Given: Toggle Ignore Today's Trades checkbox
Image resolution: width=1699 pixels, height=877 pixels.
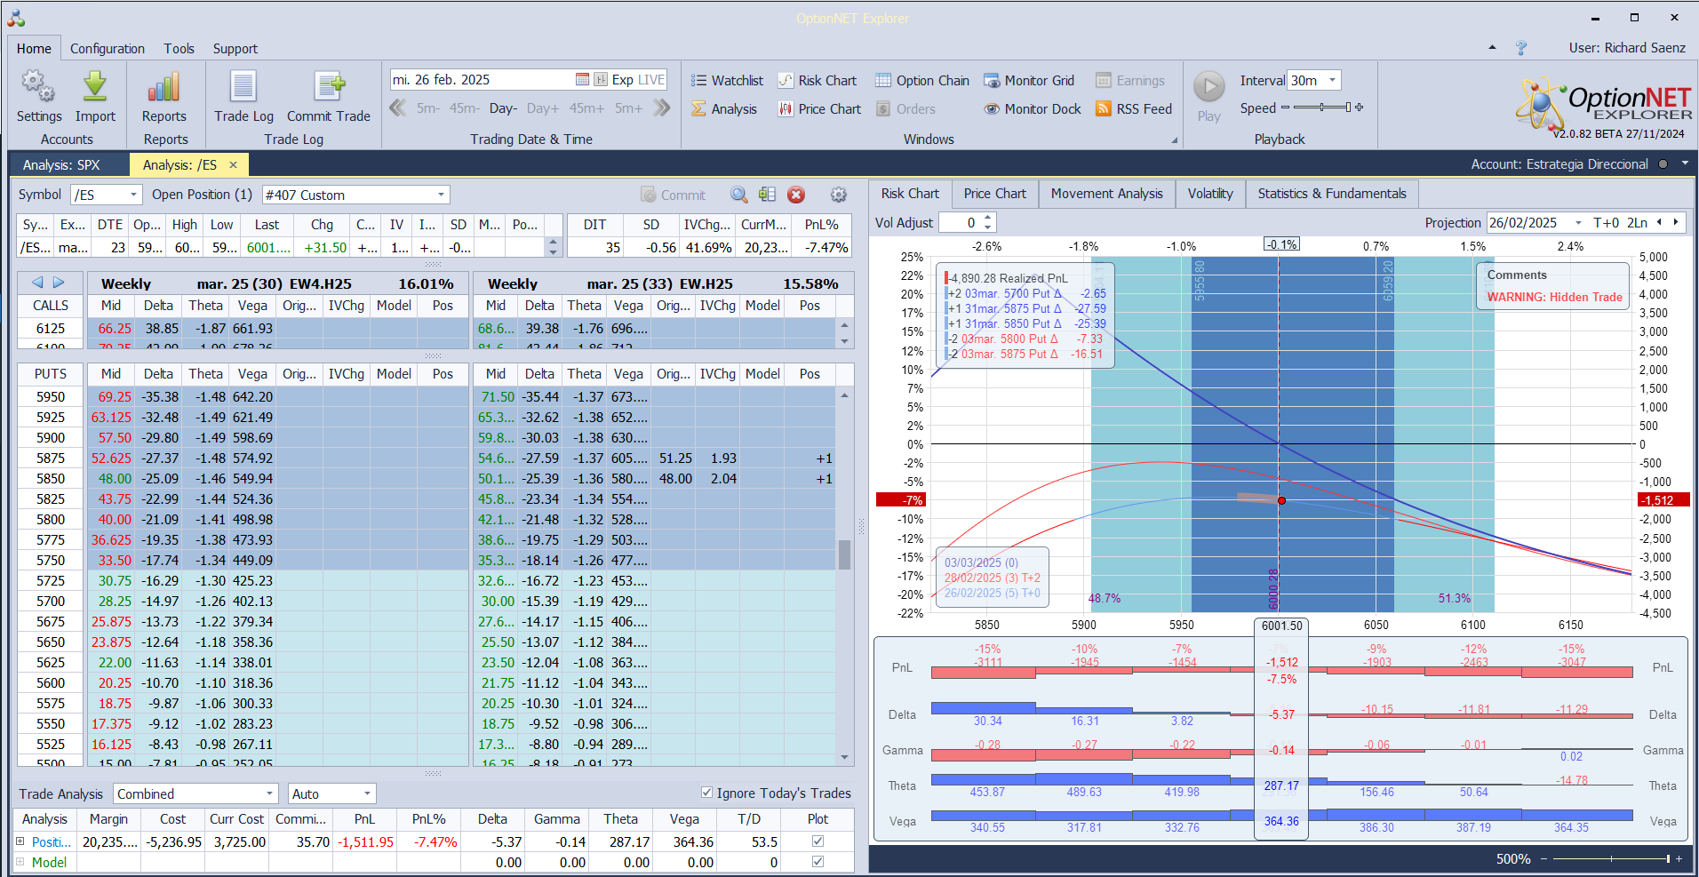Looking at the screenshot, I should (x=706, y=793).
